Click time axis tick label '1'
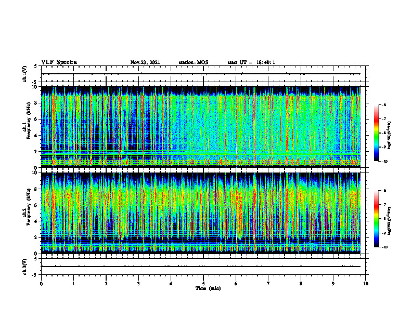The width and height of the screenshot is (412, 318). coord(73,284)
